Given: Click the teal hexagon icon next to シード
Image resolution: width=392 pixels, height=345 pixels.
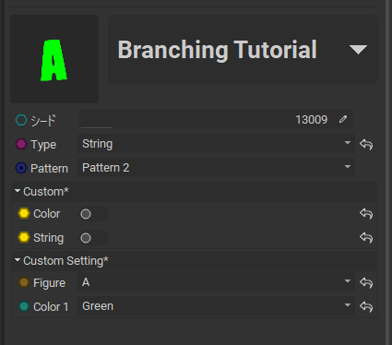Looking at the screenshot, I should click(21, 120).
